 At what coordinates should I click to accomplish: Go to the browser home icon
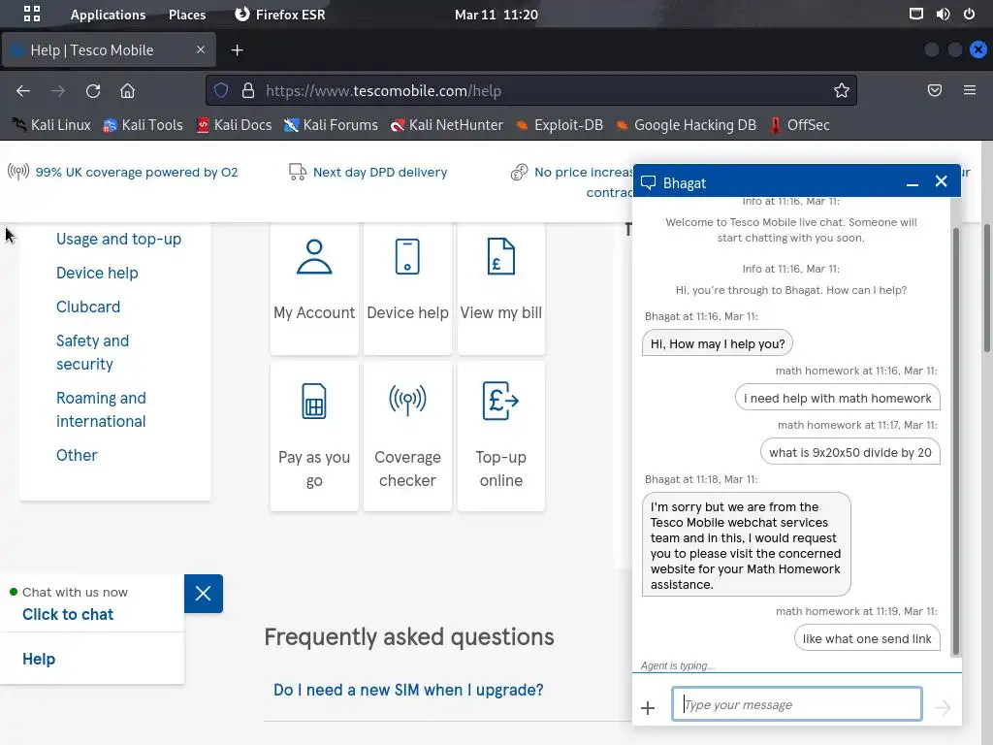pyautogui.click(x=127, y=90)
